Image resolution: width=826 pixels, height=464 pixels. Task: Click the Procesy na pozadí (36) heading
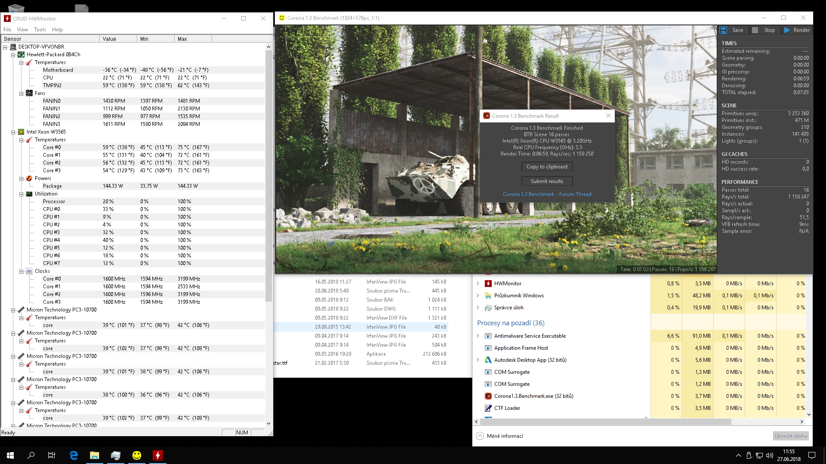pyautogui.click(x=511, y=323)
